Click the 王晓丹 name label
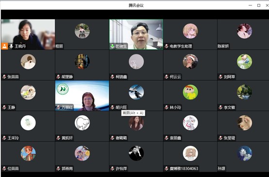The height and width of the screenshot is (177, 269). tap(20, 46)
